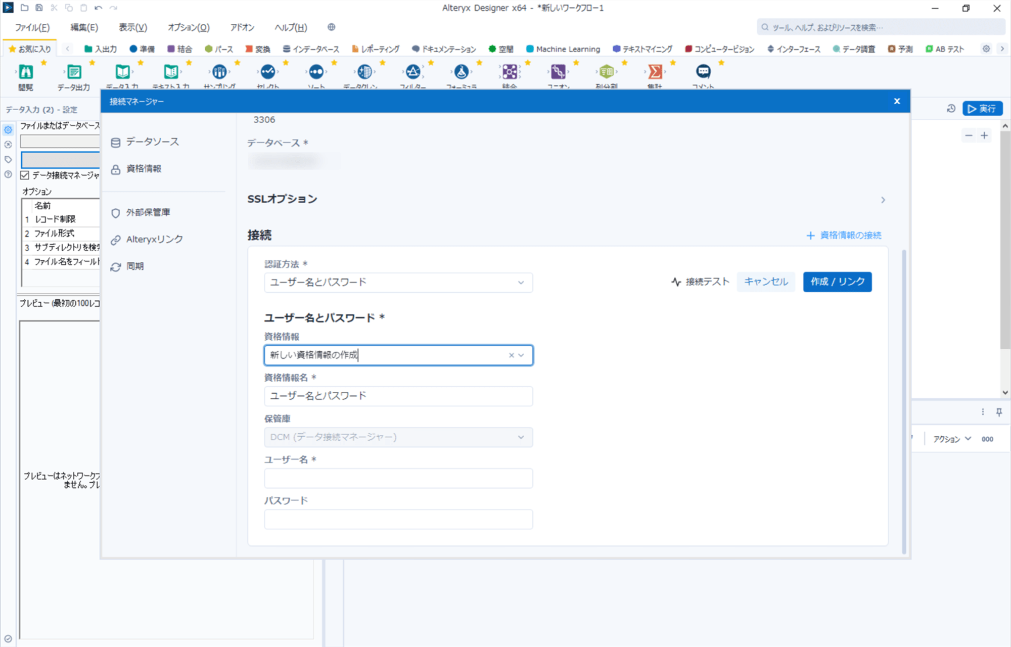Open 外部保管庫 in sidebar
Viewport: 1011px width, 647px height.
pyautogui.click(x=141, y=213)
